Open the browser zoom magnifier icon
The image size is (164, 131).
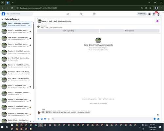(142, 8)
